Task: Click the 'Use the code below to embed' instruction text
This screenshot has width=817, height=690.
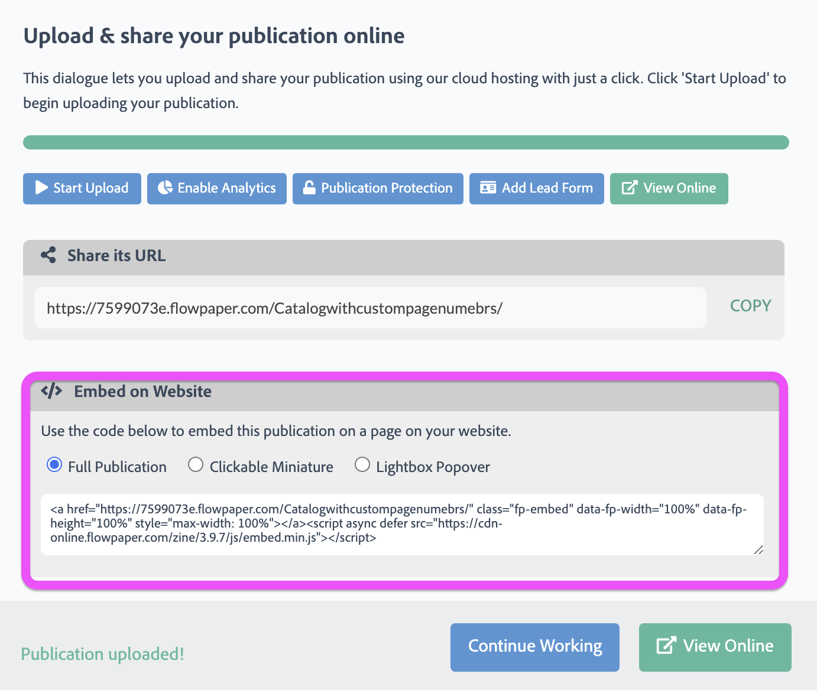Action: tap(276, 431)
